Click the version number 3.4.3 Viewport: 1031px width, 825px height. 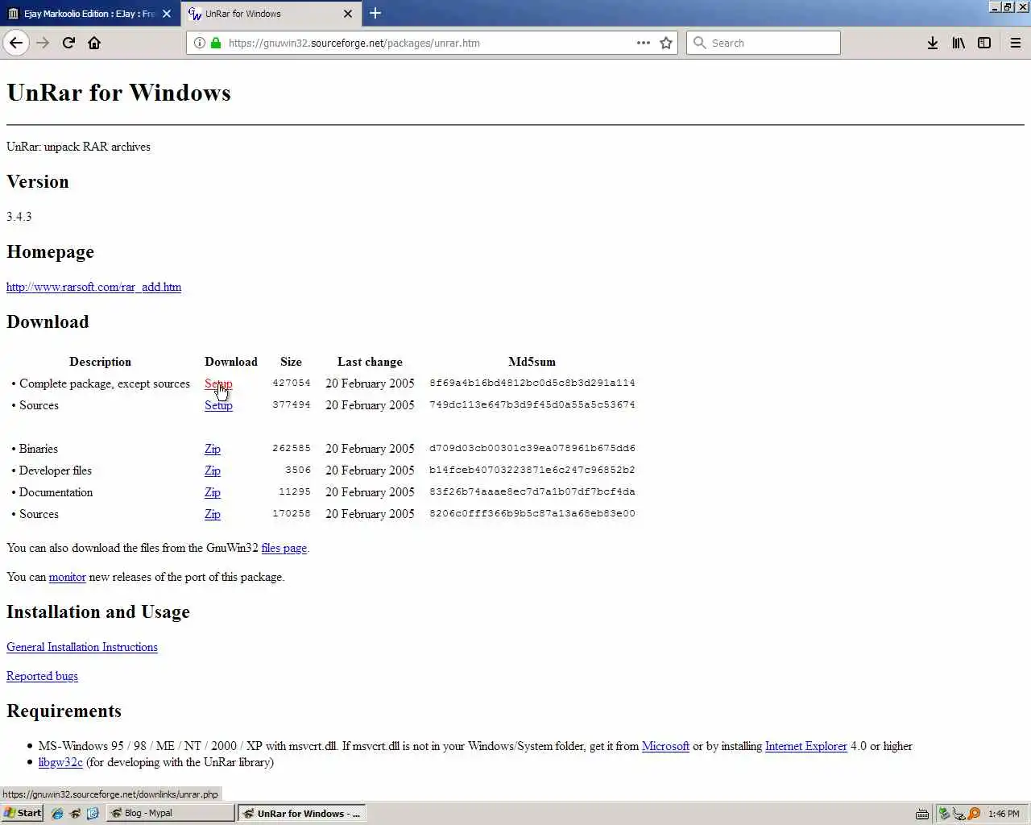19,217
